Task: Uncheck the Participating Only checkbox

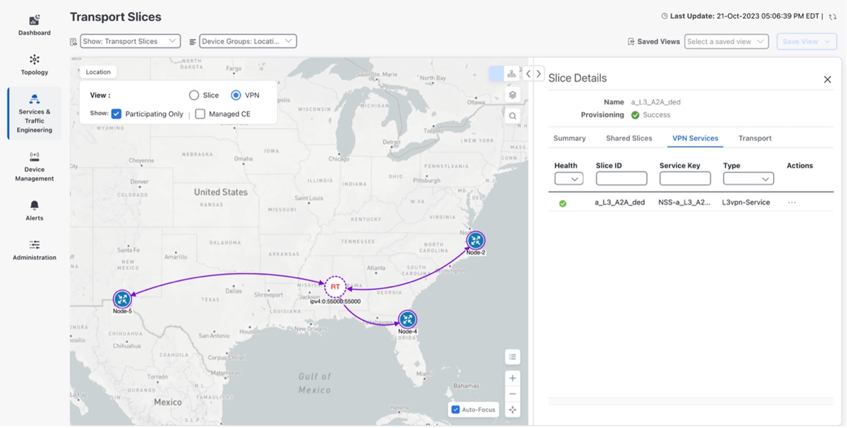Action: point(117,114)
